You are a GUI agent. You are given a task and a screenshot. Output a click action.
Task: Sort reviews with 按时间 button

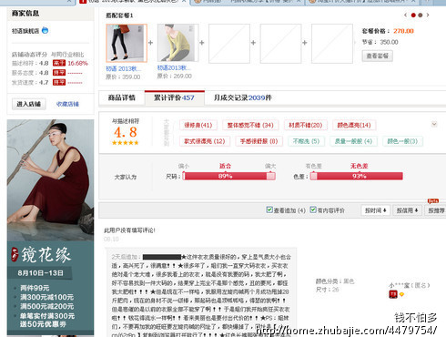pyautogui.click(x=375, y=210)
